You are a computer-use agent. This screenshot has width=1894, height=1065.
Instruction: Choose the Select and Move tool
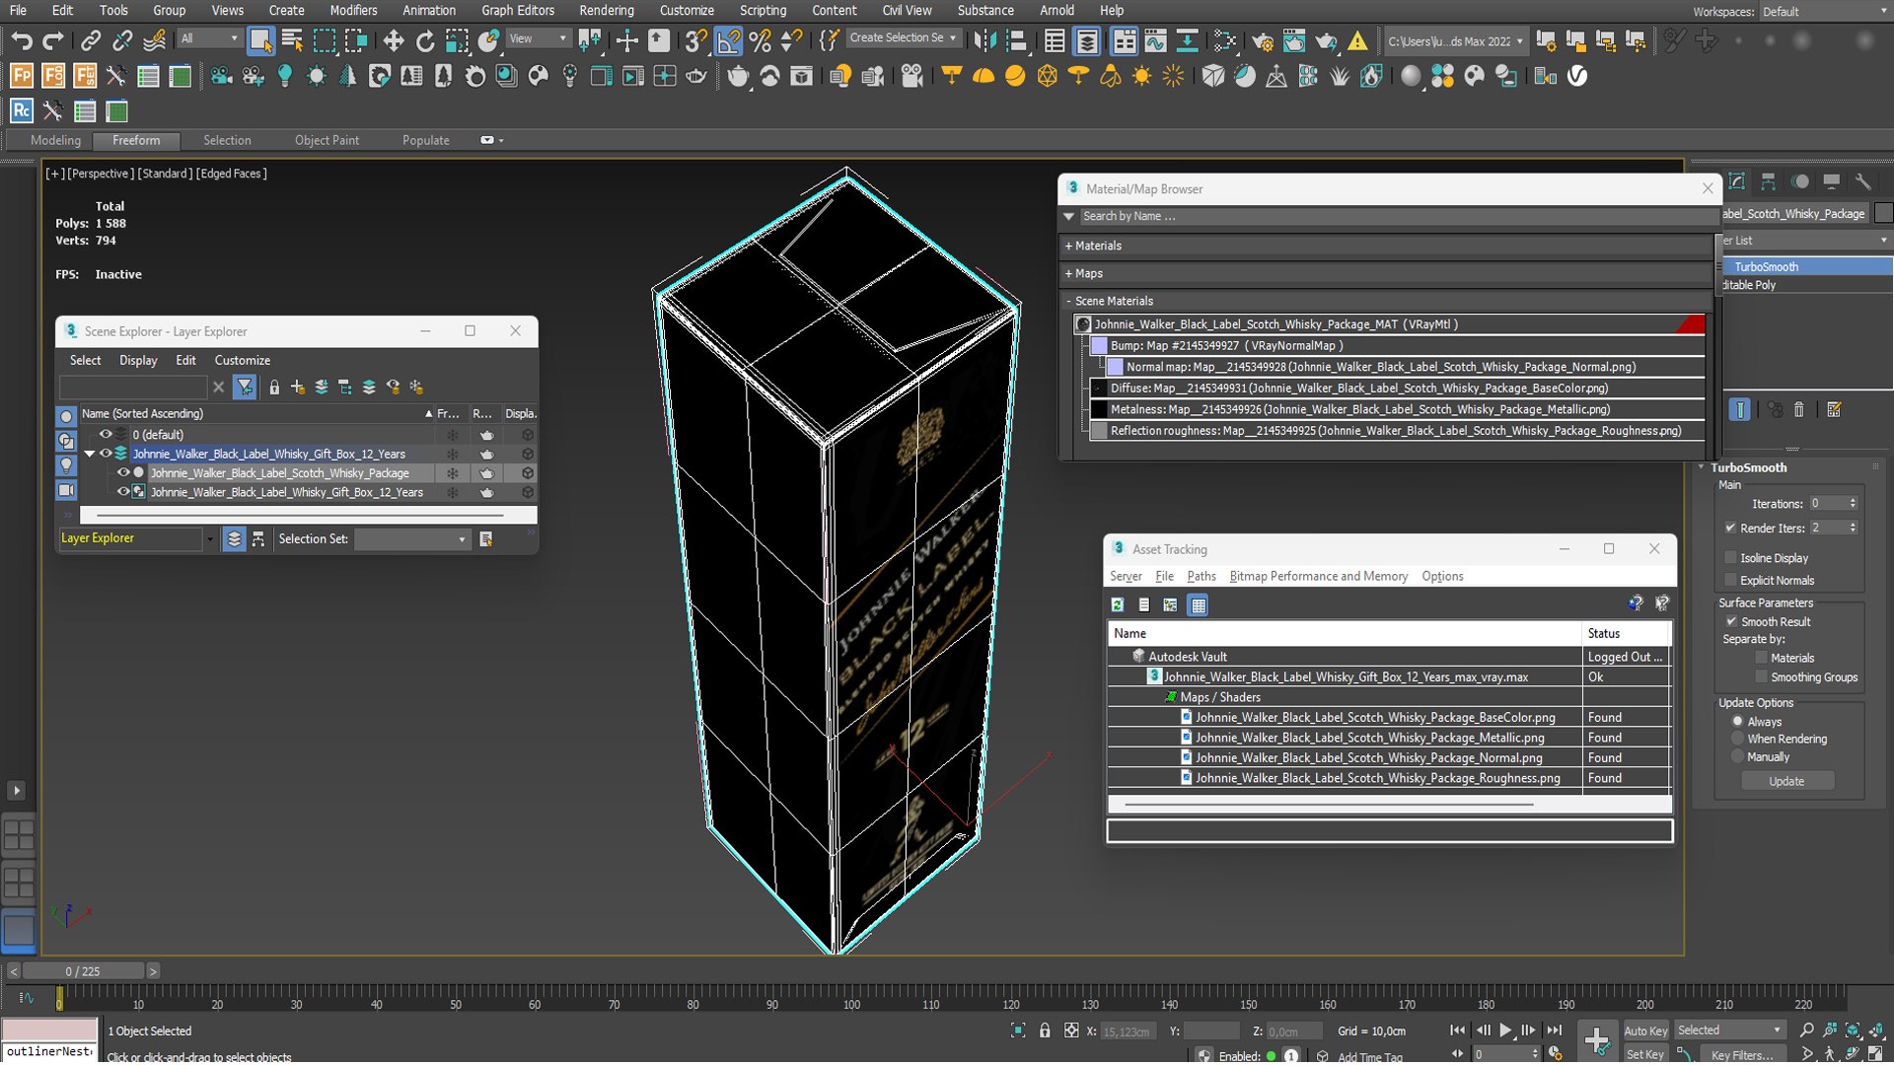point(394,40)
